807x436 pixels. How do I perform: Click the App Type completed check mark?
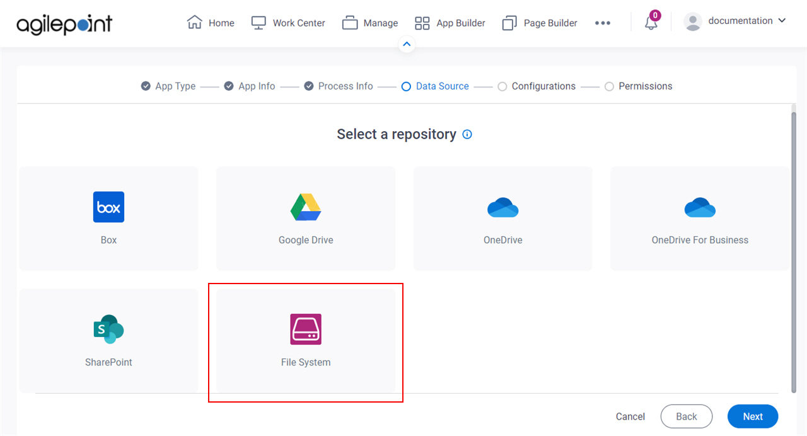(146, 86)
